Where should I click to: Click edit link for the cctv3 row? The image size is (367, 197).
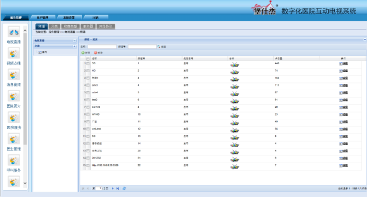[343, 86]
